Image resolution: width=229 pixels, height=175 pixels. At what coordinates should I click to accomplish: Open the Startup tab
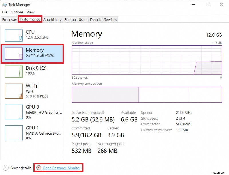coord(70,19)
